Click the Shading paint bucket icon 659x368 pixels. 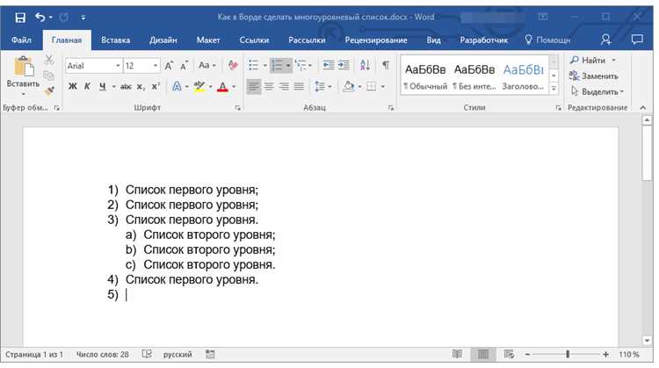pyautogui.click(x=349, y=87)
